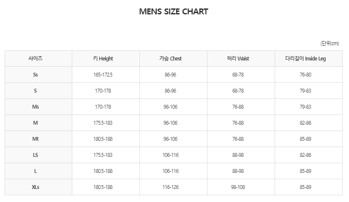Screen dimensions: 349x202
Task: Click the Ms size row label
Action: pyautogui.click(x=35, y=107)
